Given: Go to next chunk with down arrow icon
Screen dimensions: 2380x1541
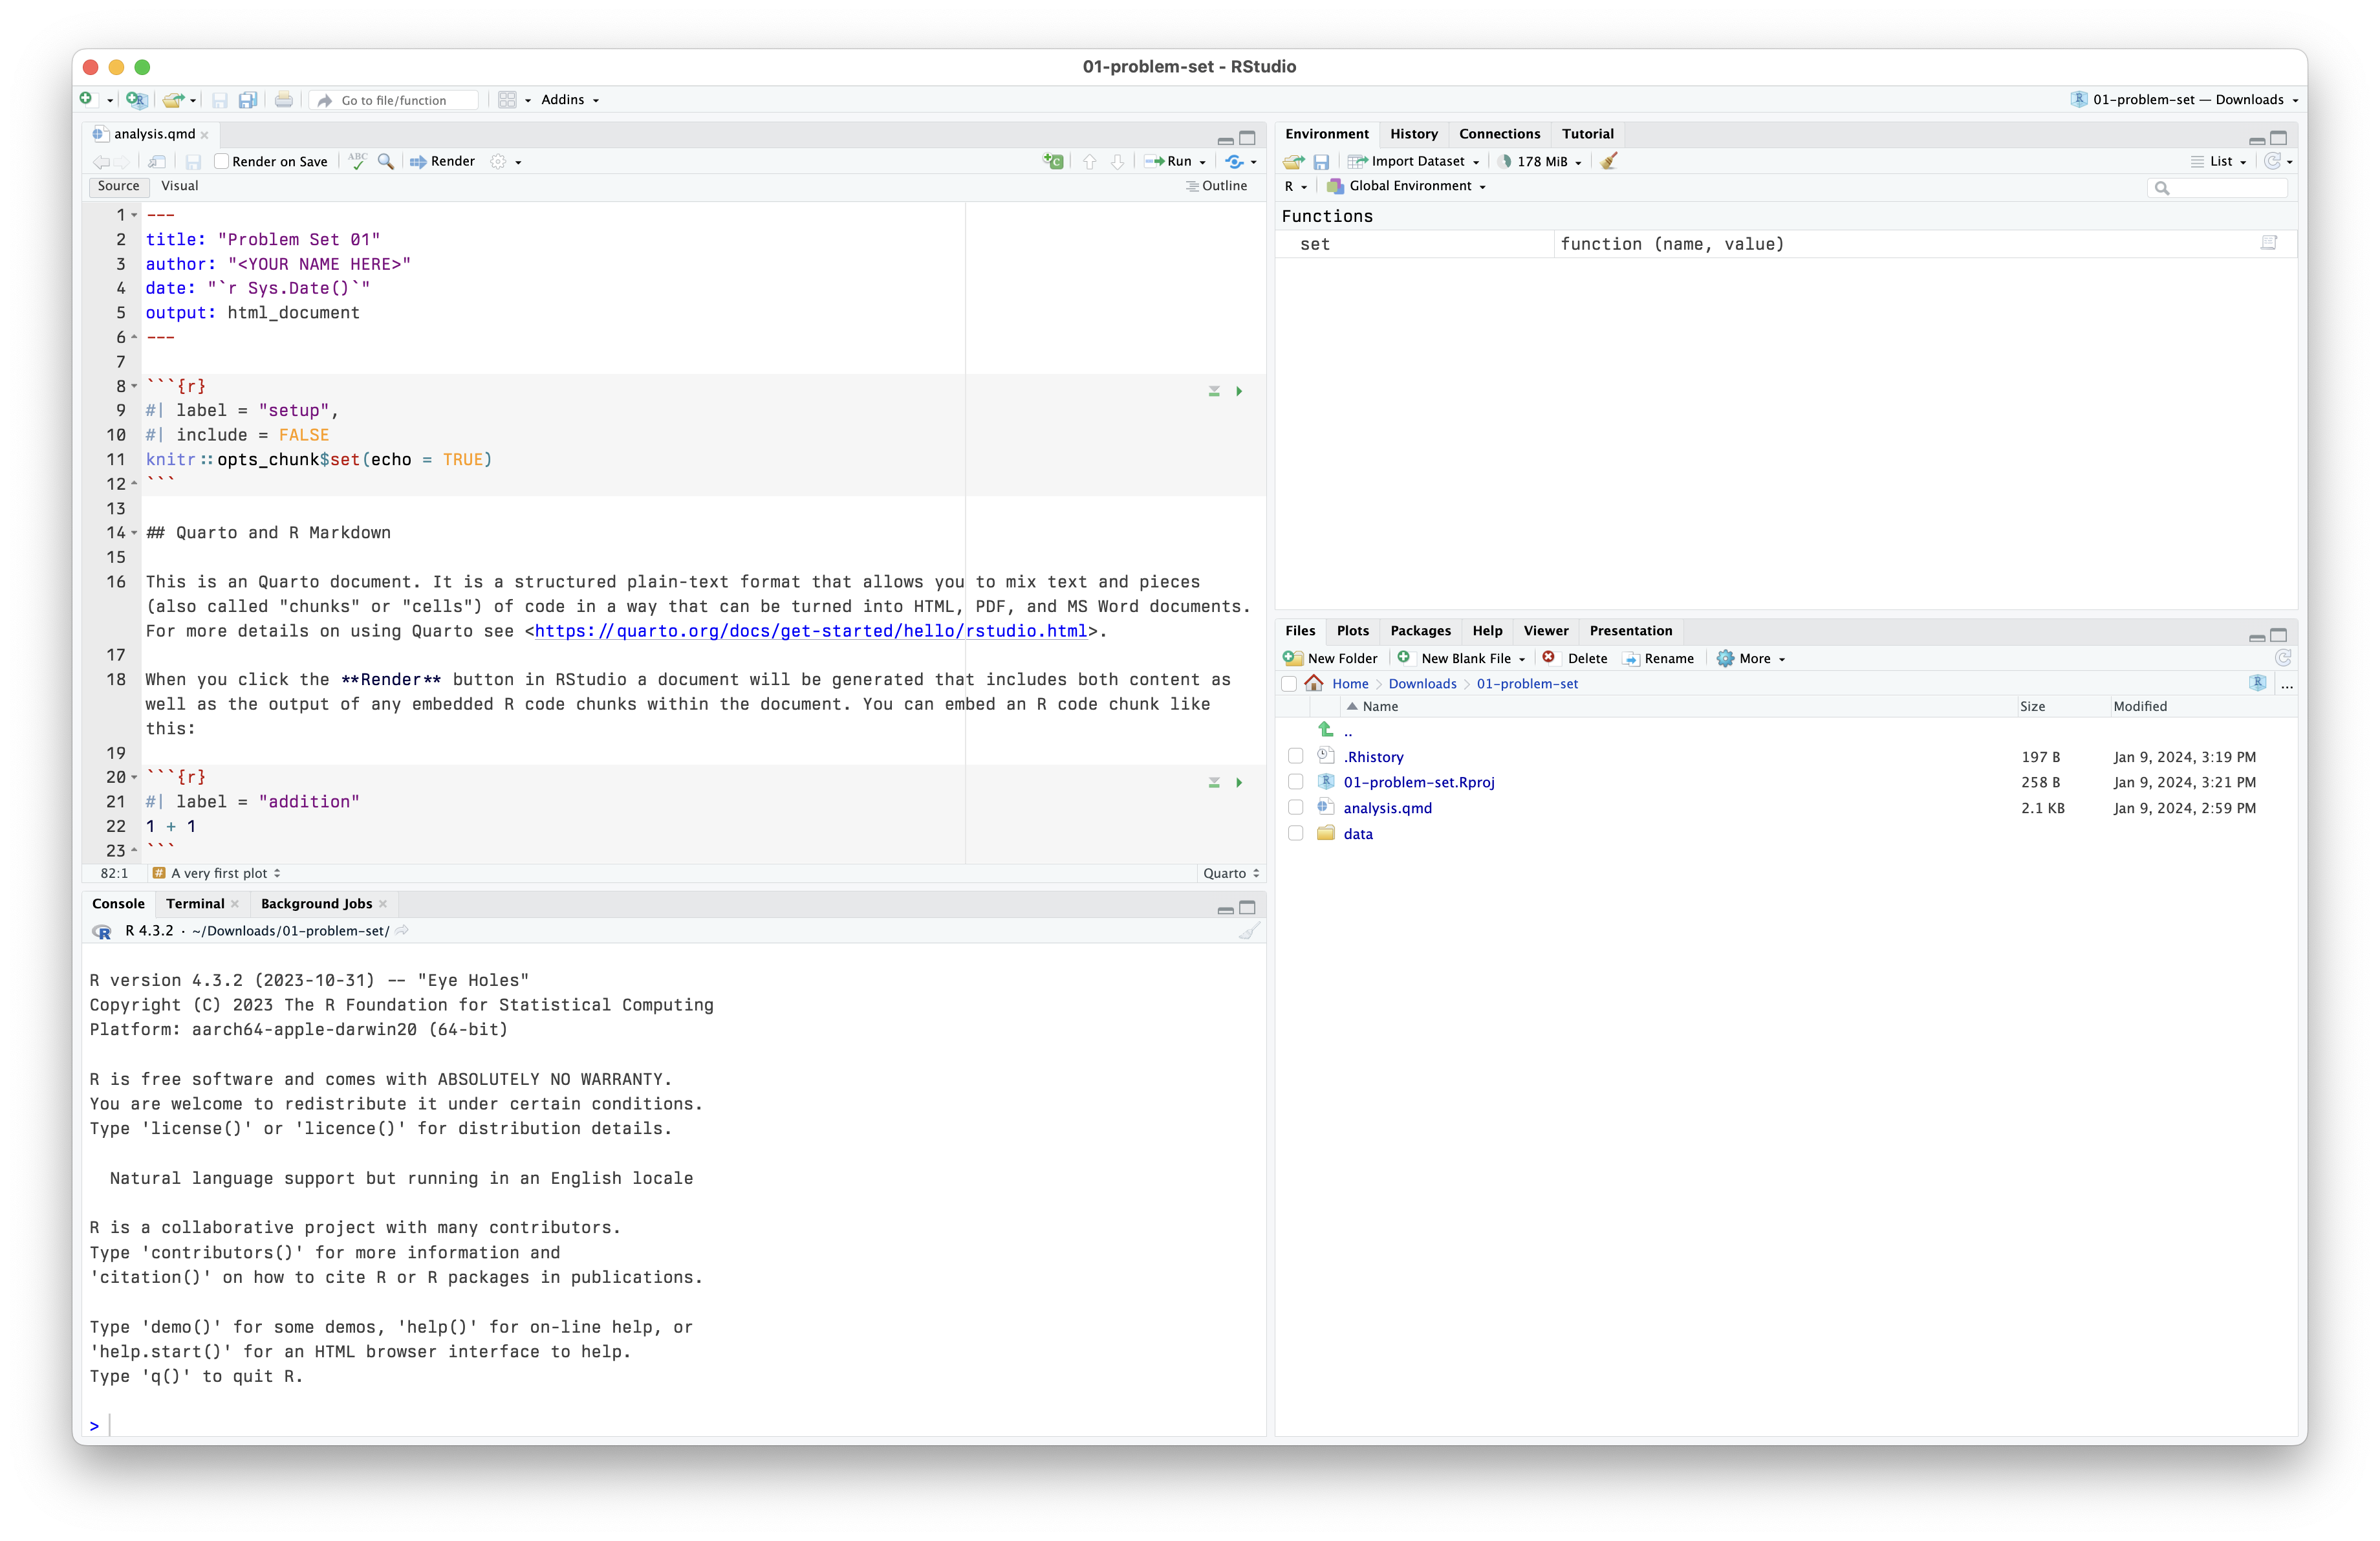Looking at the screenshot, I should [x=1118, y=161].
